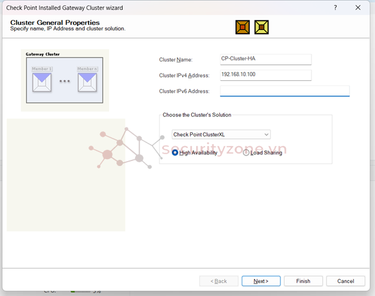
Task: Click the Member n gateway icon in diagram
Action: pos(87,82)
